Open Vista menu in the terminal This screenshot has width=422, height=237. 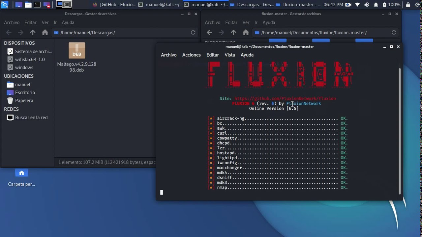pyautogui.click(x=230, y=55)
